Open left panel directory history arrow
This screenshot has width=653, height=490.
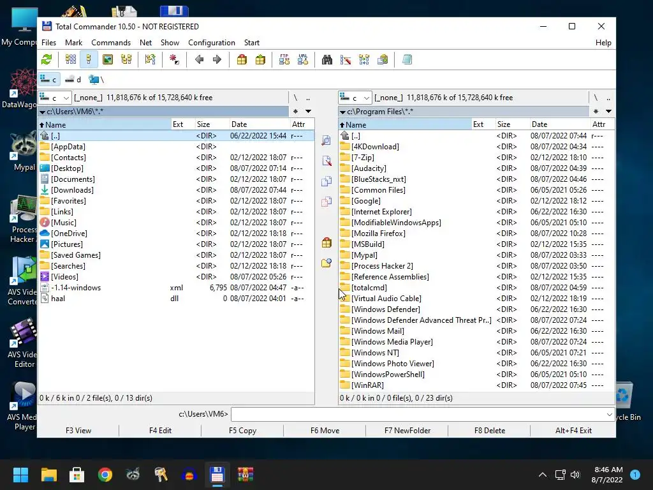click(x=308, y=111)
